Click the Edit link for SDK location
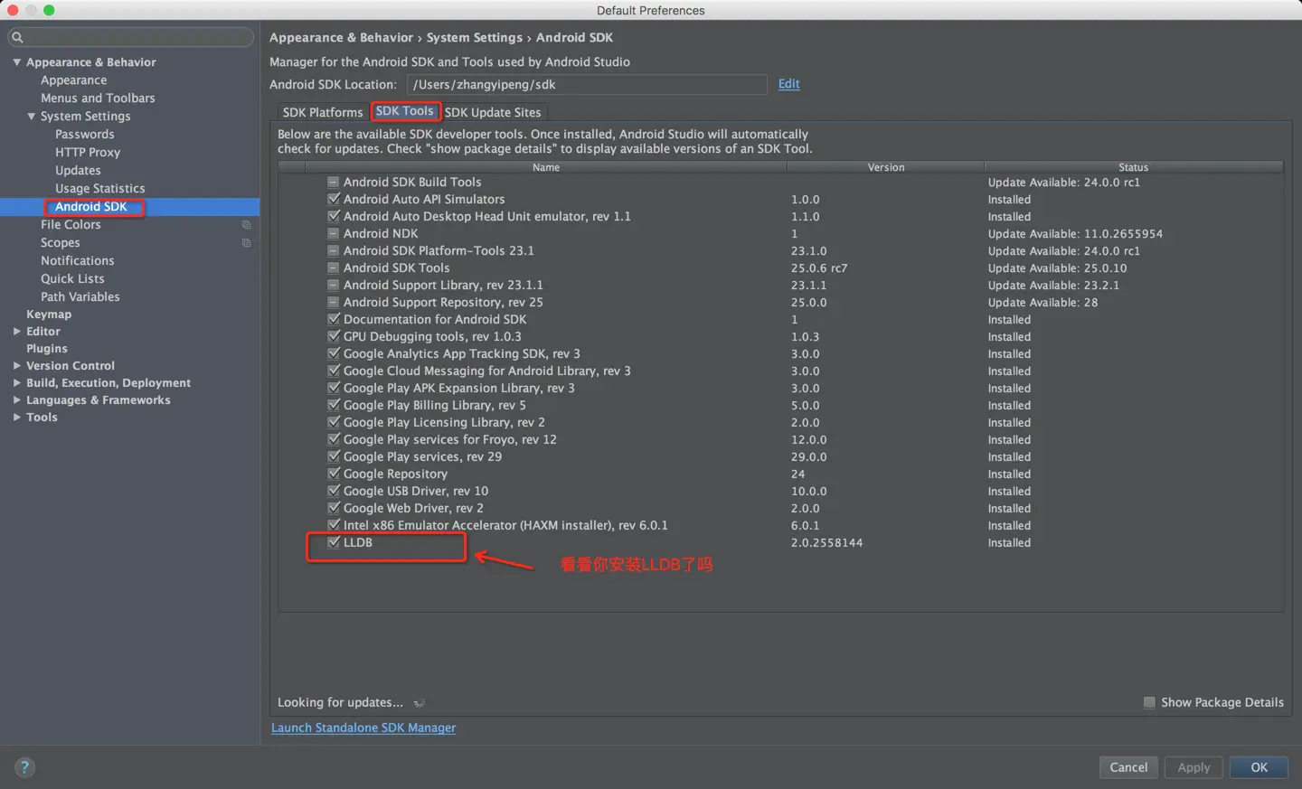The height and width of the screenshot is (789, 1302). 789,84
